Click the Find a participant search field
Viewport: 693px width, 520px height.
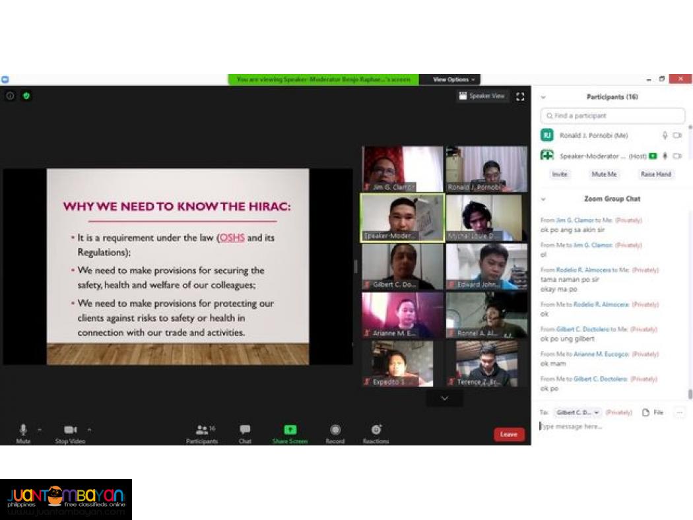point(612,115)
